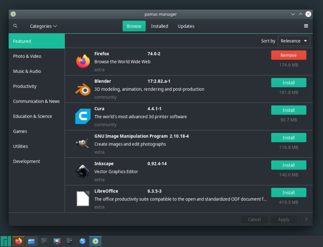Click the Inkscape package icon
The image size is (323, 247).
(x=82, y=171)
